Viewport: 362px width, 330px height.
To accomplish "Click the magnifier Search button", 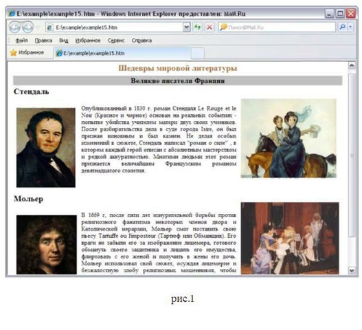I will (x=342, y=27).
